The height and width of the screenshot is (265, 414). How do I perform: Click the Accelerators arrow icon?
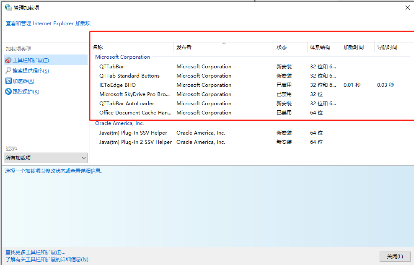pyautogui.click(x=8, y=81)
